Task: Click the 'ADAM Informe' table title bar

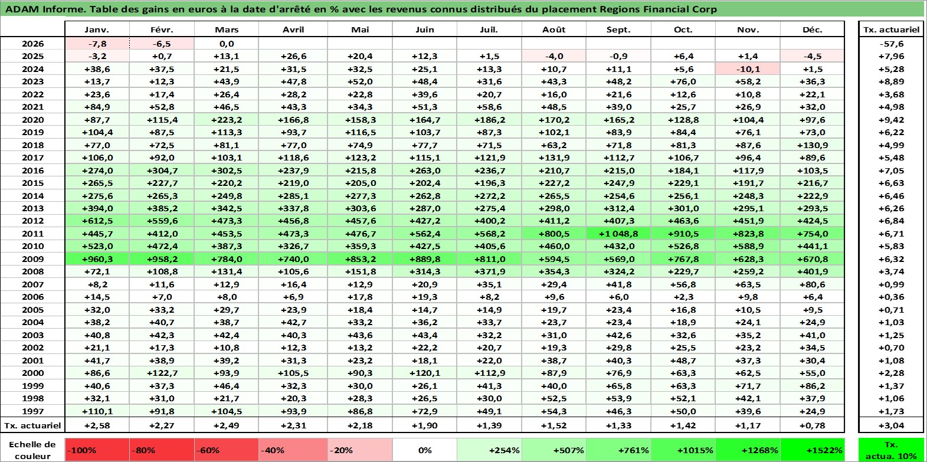Action: coord(463,9)
